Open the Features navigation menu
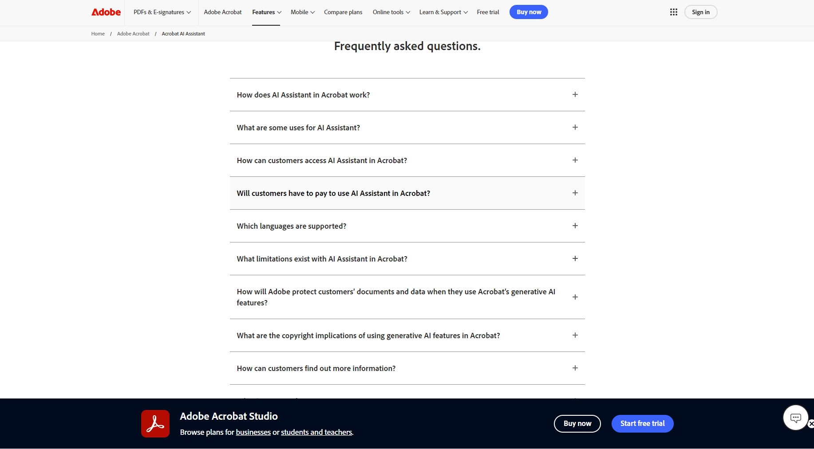Screen dimensions: 814x449 pyautogui.click(x=266, y=12)
